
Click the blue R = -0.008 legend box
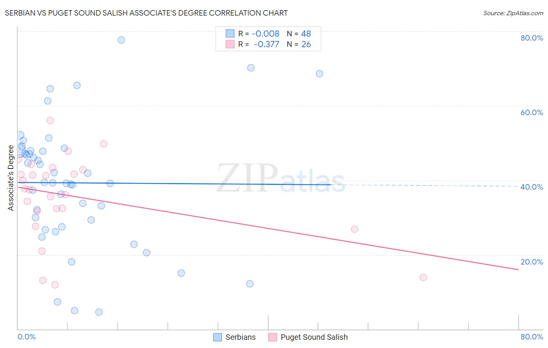pyautogui.click(x=230, y=34)
